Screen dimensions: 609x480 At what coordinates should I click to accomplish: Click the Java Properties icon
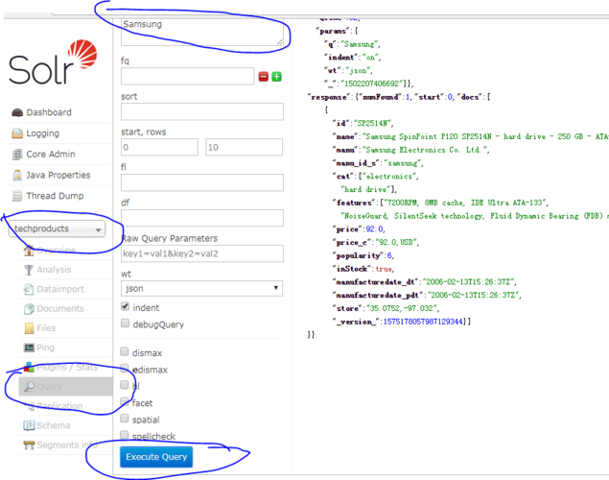pos(17,176)
